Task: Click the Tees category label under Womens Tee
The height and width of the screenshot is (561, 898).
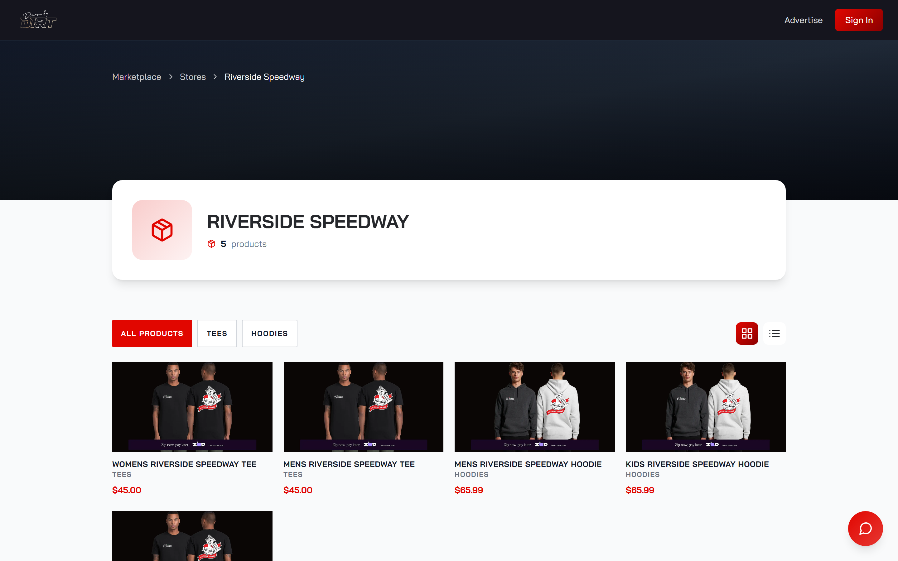Action: 122,474
